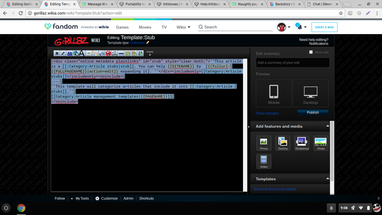This screenshot has width=382, height=215.
Task: Open the Wikis dropdown menu
Action: tap(183, 27)
